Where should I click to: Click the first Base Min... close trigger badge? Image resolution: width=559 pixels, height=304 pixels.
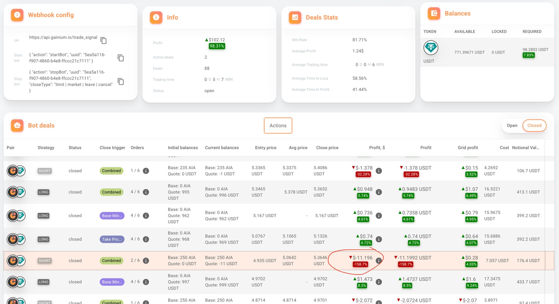(112, 216)
